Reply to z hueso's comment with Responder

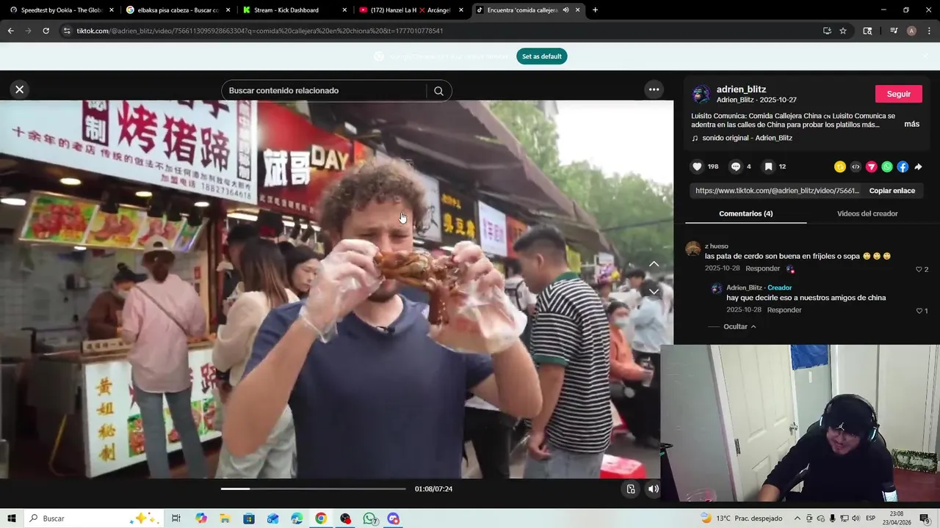point(762,268)
